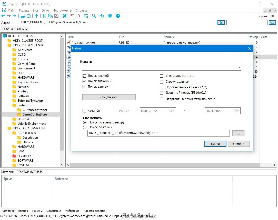Open the Инструменты menu
This screenshot has height=220, width=278.
coord(62,11)
